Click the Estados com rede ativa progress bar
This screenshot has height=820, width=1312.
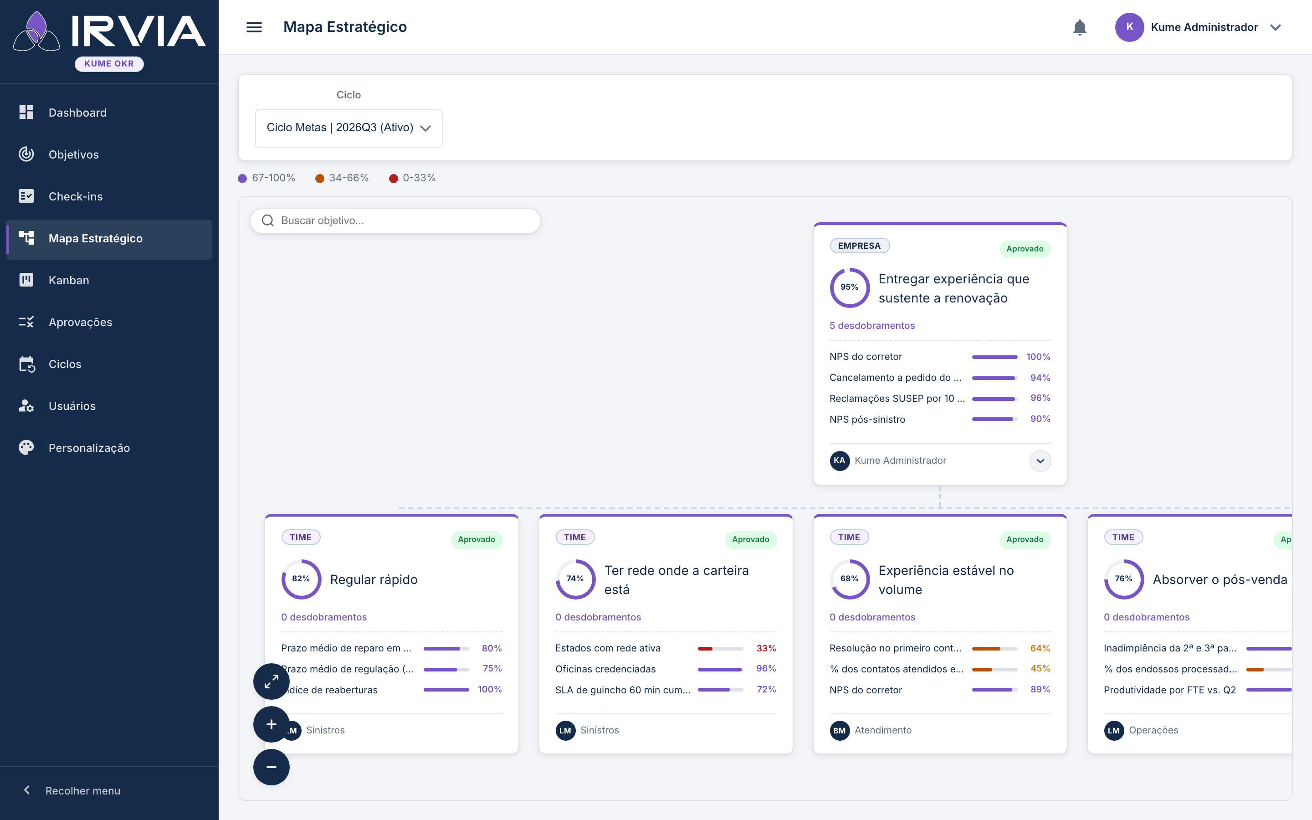[x=720, y=649]
